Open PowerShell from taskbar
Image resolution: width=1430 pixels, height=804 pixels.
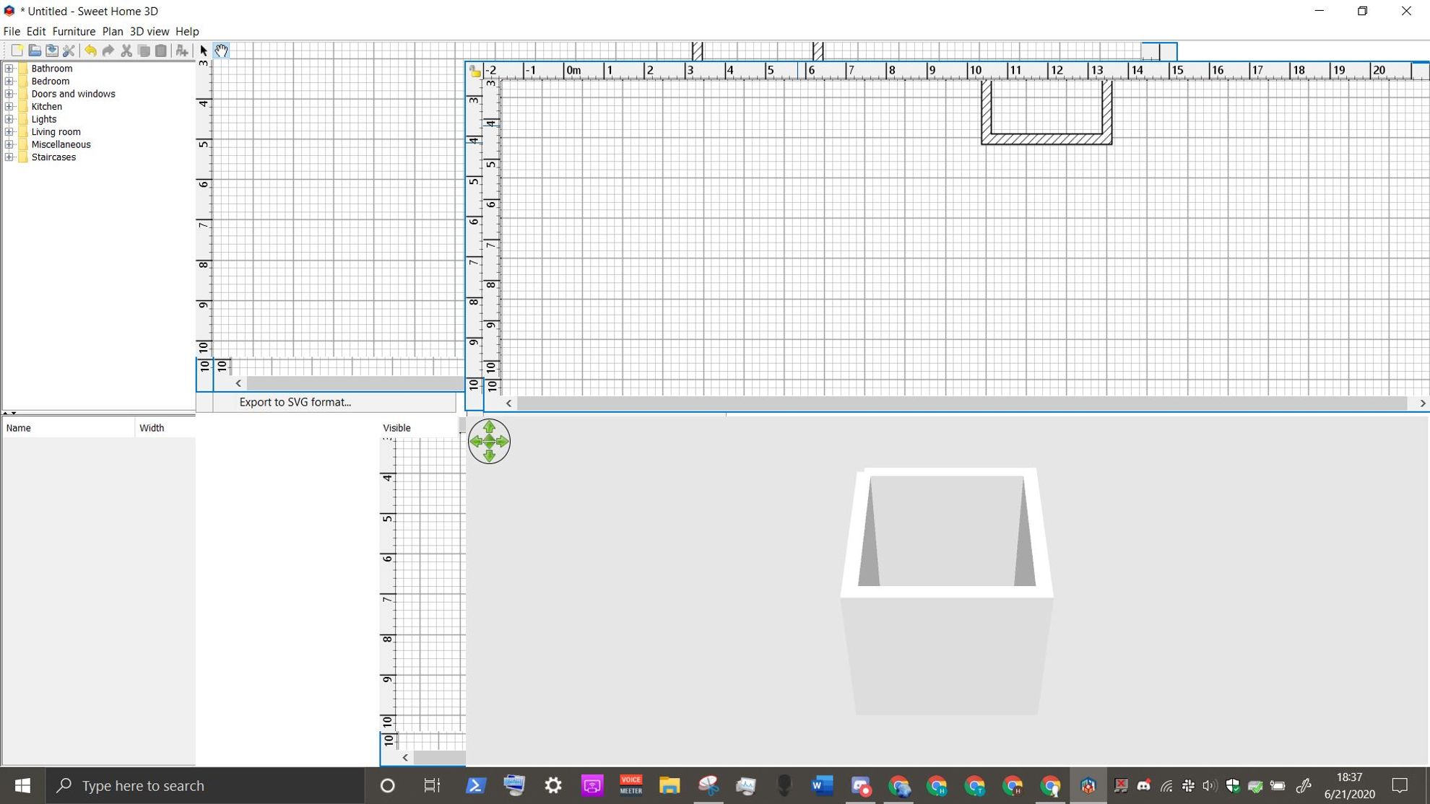475,785
